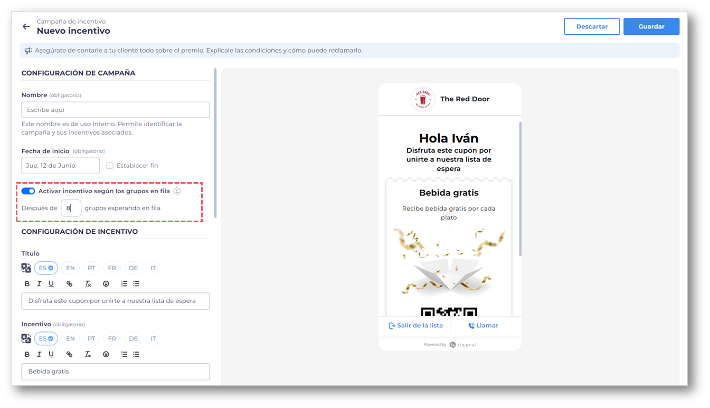Insert a numbered list in the Título toolbar

[124, 284]
